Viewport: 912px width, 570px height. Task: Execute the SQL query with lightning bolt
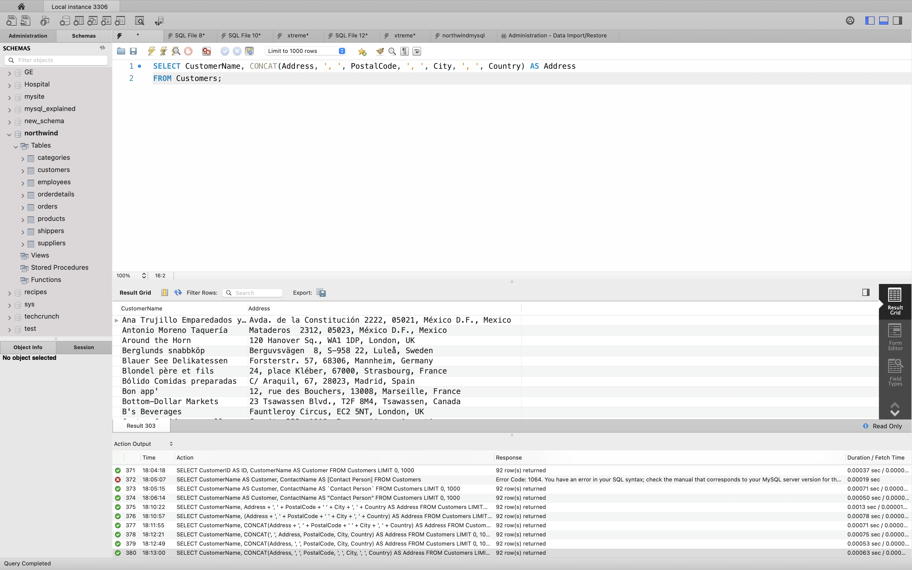pyautogui.click(x=151, y=51)
